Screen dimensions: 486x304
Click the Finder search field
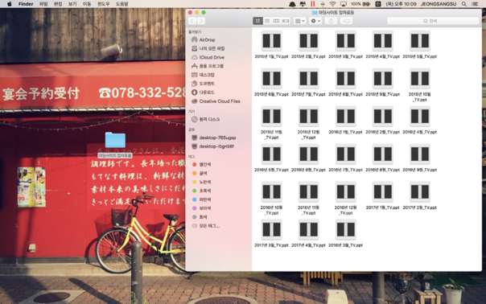pyautogui.click(x=433, y=21)
